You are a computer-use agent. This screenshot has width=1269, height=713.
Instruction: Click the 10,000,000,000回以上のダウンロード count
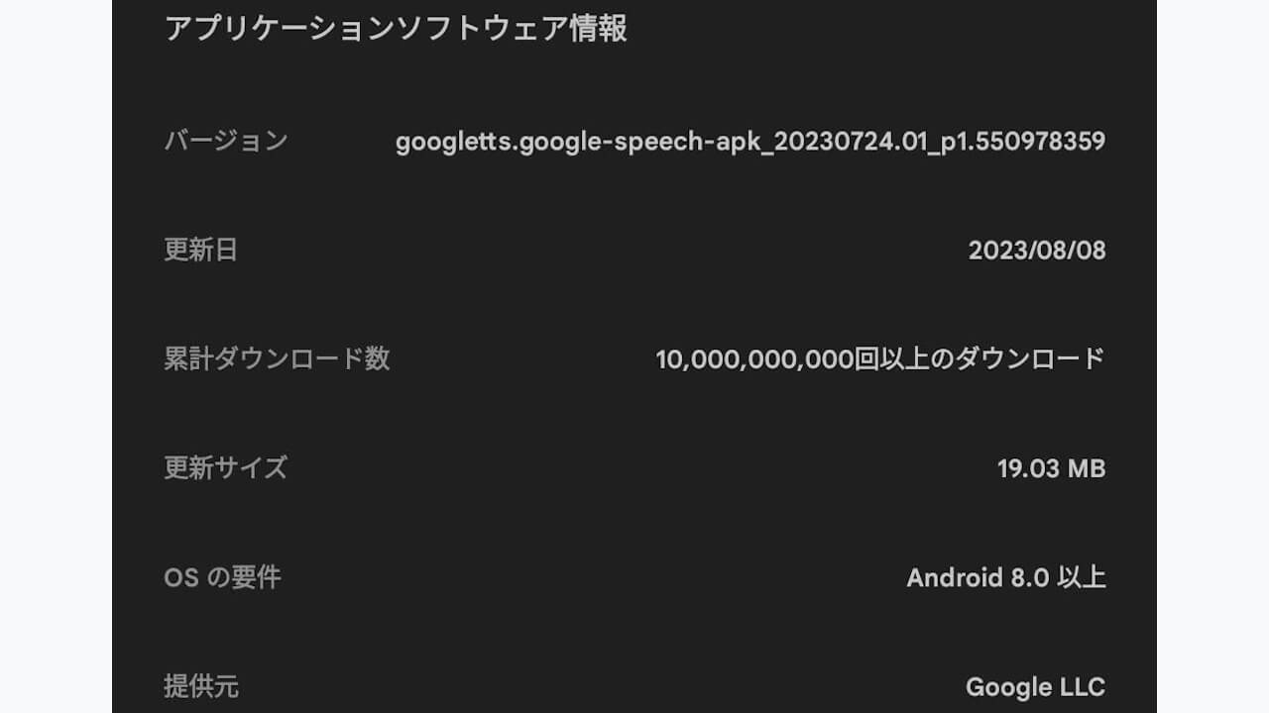coord(882,359)
